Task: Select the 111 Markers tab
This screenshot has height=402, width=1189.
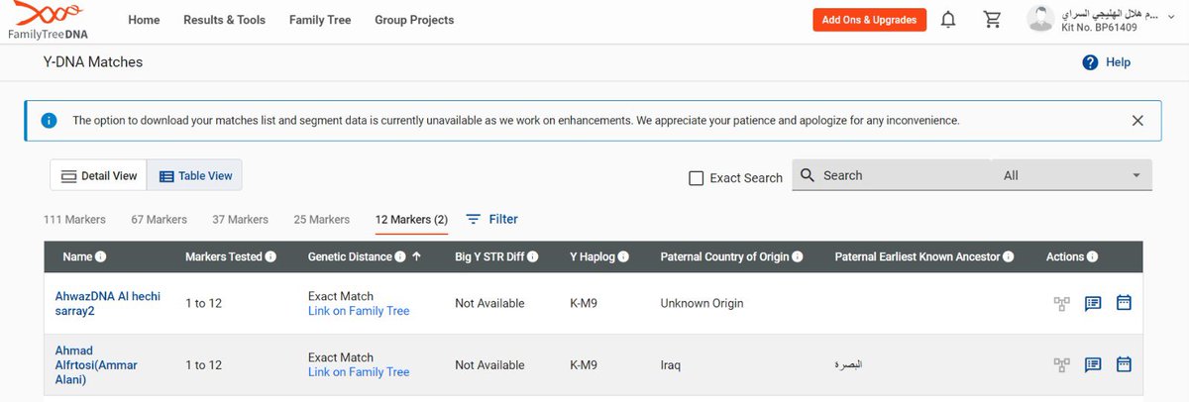Action: tap(74, 219)
